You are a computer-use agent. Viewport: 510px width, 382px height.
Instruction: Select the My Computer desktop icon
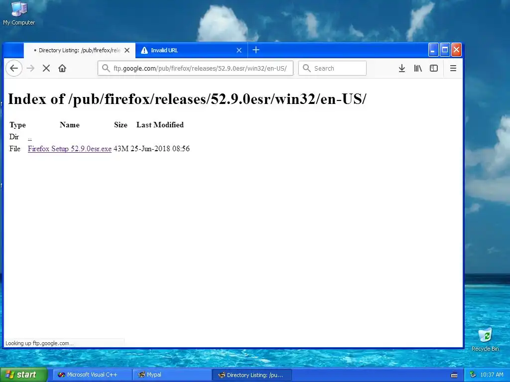coord(19,13)
